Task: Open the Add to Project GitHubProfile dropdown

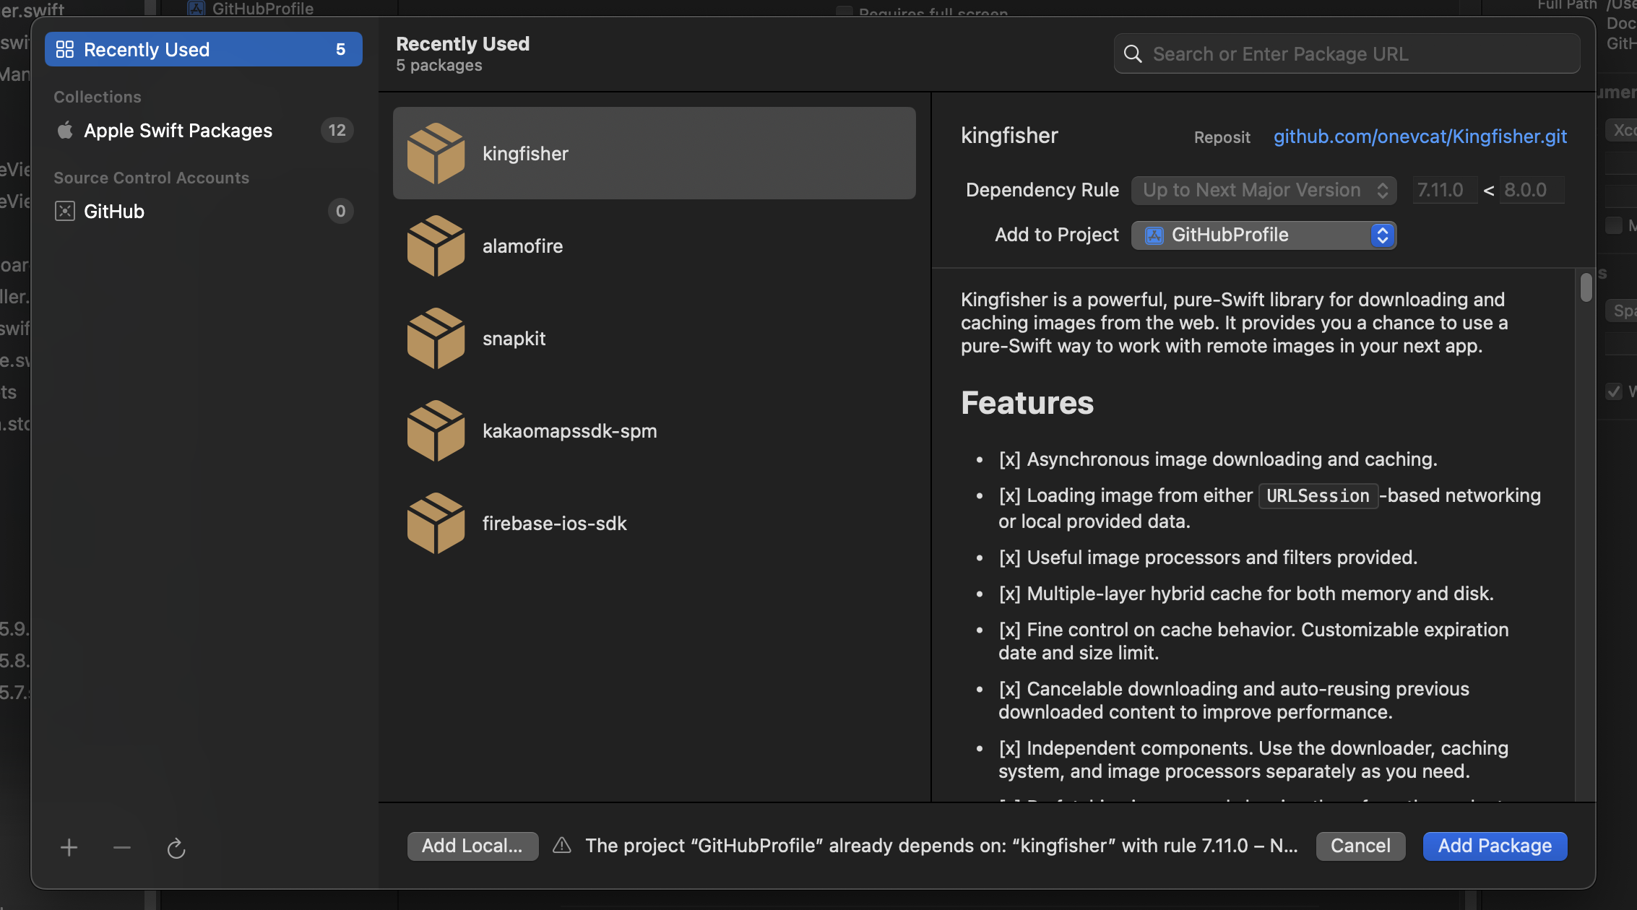Action: click(x=1264, y=235)
